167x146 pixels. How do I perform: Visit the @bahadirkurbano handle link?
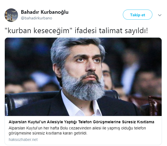[x=37, y=18]
